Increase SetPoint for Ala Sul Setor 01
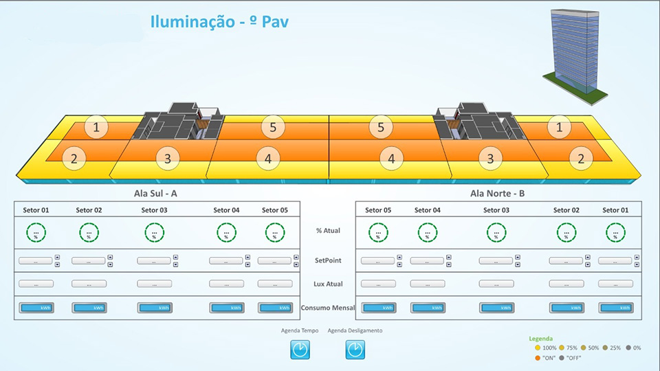This screenshot has height=371, width=660. (57, 257)
